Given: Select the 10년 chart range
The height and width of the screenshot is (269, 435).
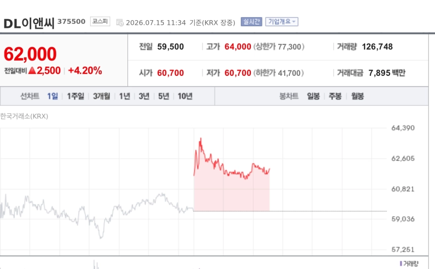Looking at the screenshot, I should point(185,96).
